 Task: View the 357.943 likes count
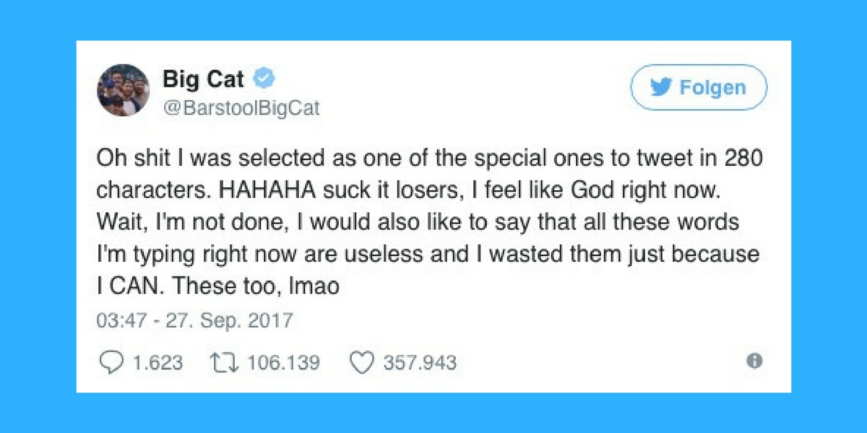pos(420,362)
